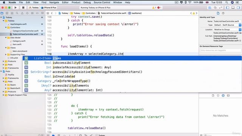Viewport: 242px width, 136px height.
Task: Expand the Realm folder under Pods
Action: point(6,85)
